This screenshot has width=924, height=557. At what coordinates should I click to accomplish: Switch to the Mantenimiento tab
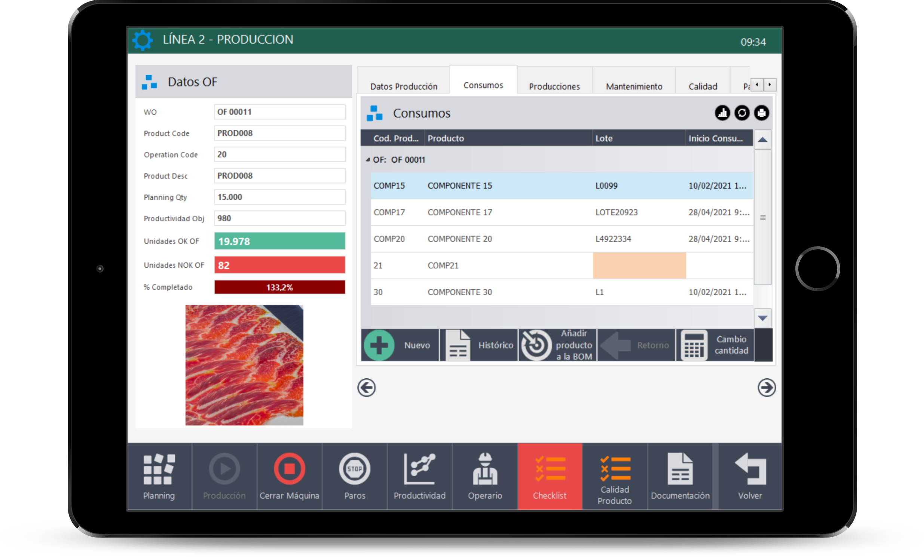click(x=634, y=86)
